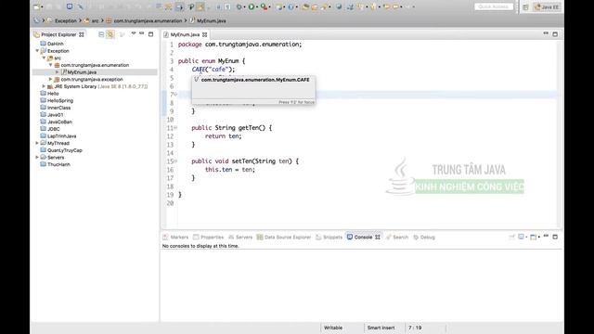Open the Properties tab
Viewport: 594px width, 334px height.
click(x=212, y=238)
